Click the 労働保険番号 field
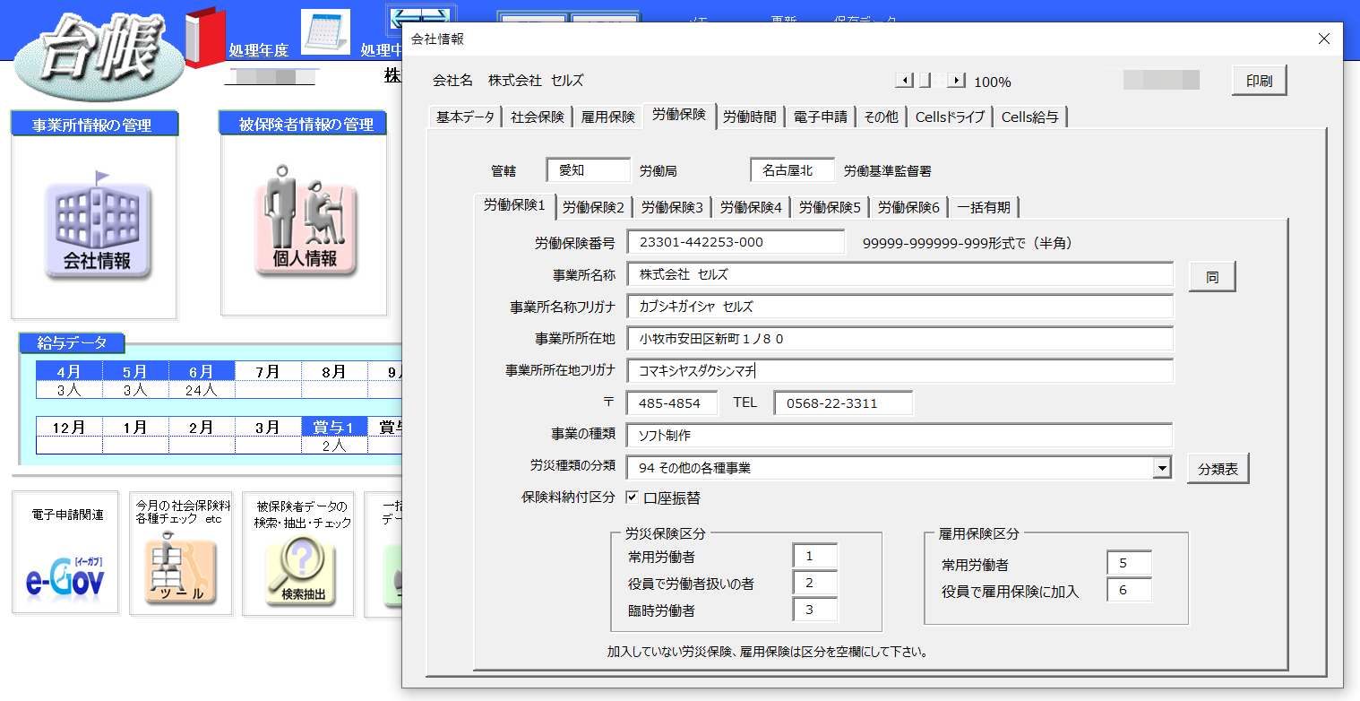The width and height of the screenshot is (1360, 701). (736, 242)
